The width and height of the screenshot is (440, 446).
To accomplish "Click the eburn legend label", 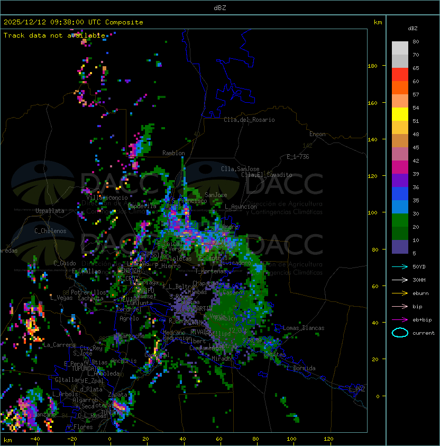I will tap(420, 293).
